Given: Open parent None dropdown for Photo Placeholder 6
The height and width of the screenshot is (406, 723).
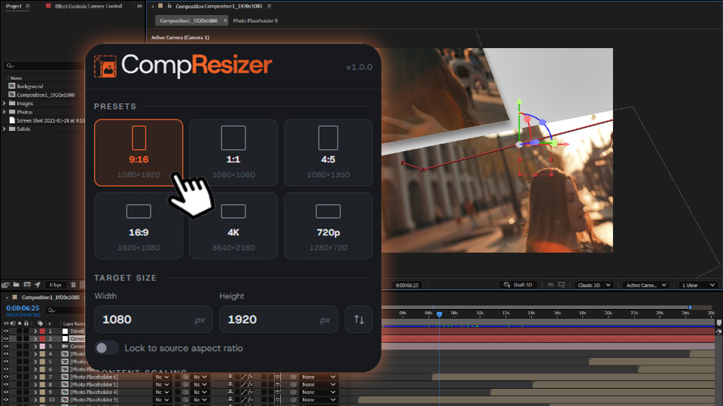Looking at the screenshot, I should click(318, 377).
